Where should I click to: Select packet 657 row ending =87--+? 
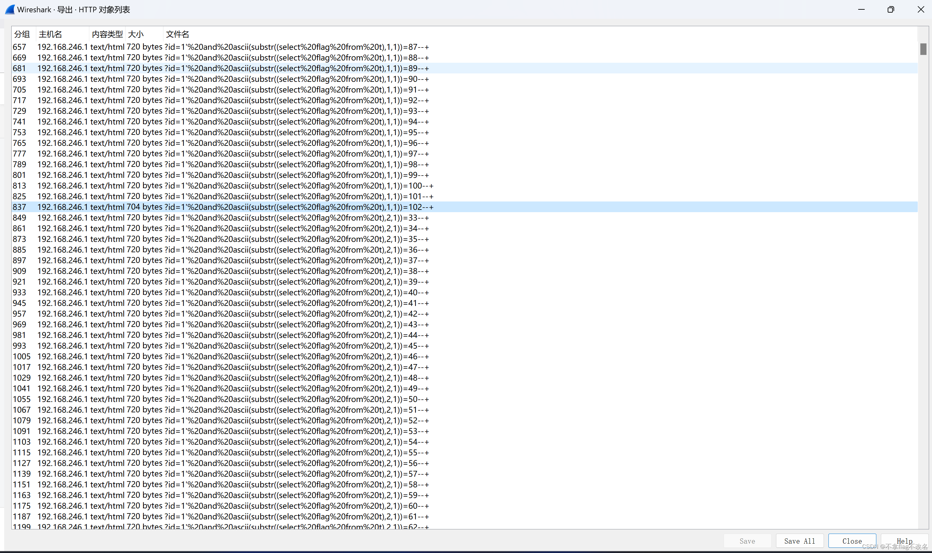pyautogui.click(x=464, y=47)
